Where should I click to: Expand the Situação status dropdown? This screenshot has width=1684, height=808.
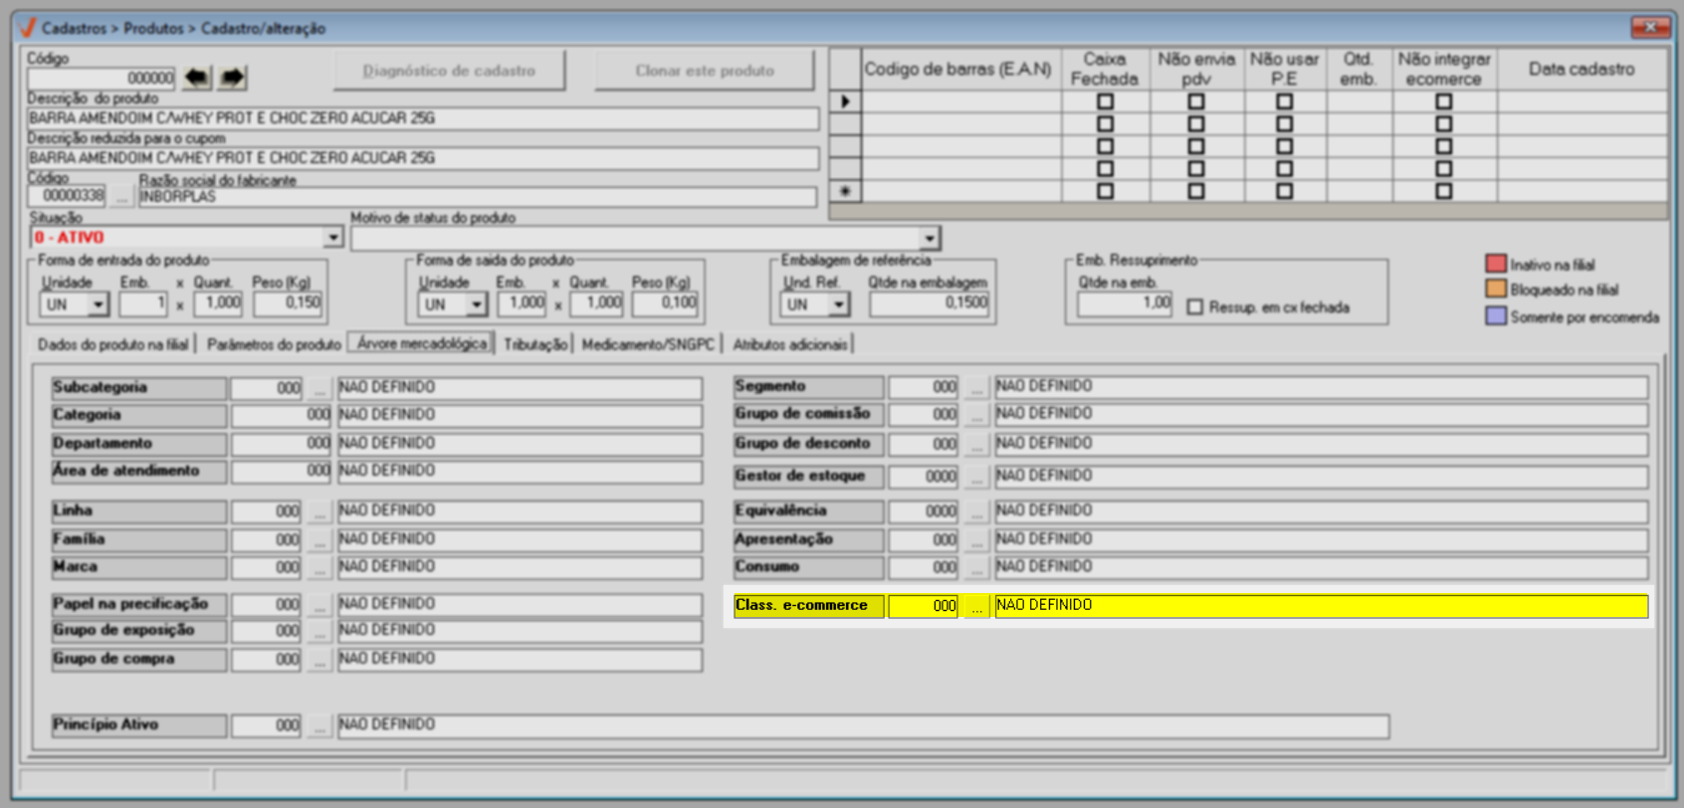[x=333, y=238]
